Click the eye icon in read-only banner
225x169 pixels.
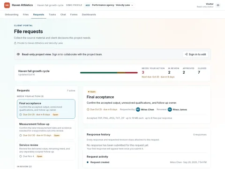[18, 54]
